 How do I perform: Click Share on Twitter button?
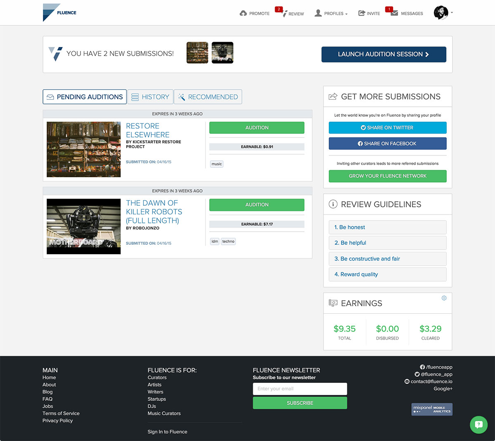click(387, 128)
